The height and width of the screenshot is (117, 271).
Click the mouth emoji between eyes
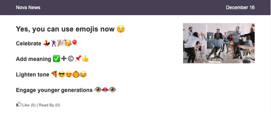pyautogui.click(x=105, y=90)
